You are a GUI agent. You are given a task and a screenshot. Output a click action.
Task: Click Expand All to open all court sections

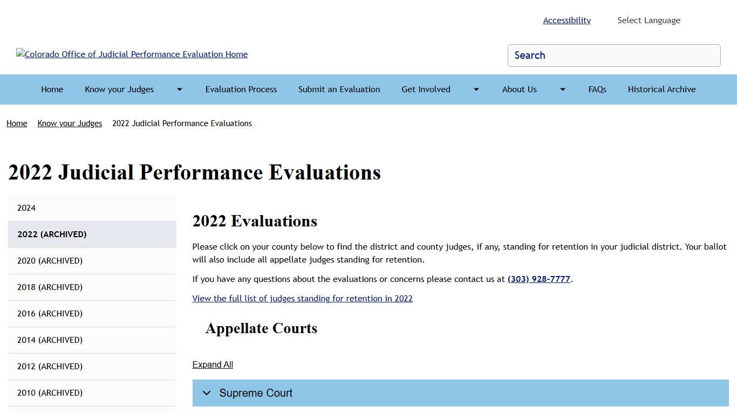[212, 364]
